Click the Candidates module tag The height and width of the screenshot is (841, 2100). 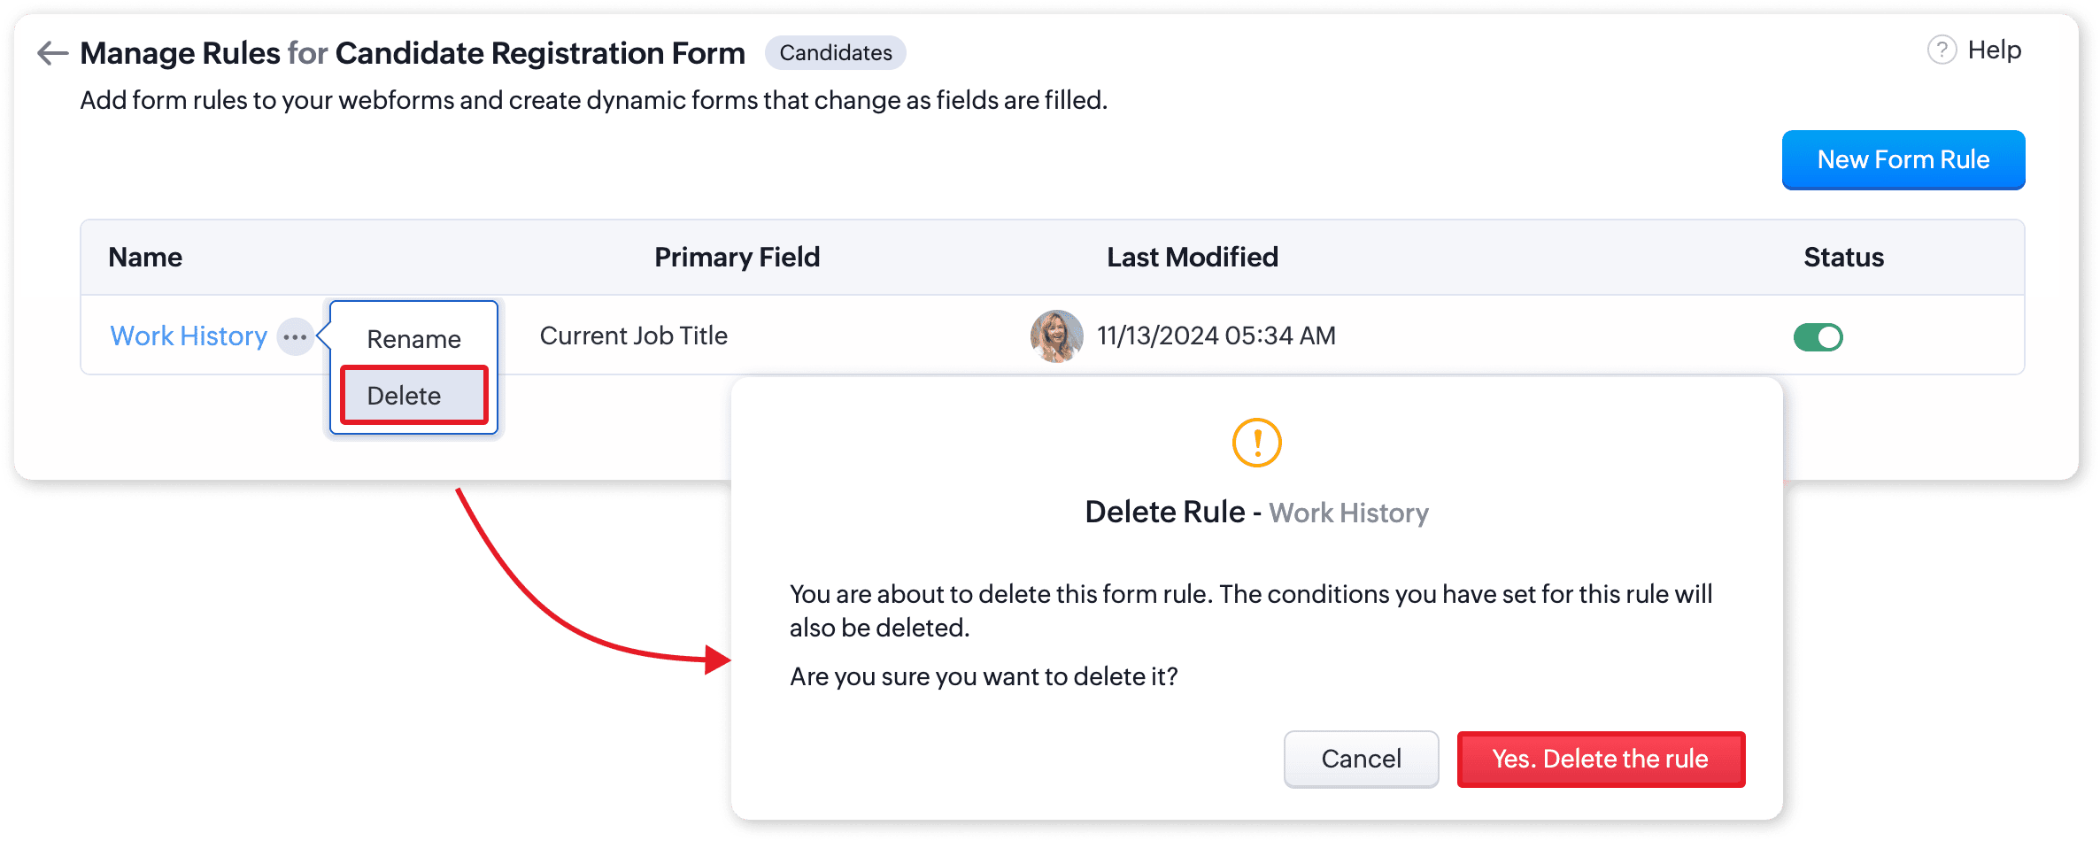coord(835,53)
